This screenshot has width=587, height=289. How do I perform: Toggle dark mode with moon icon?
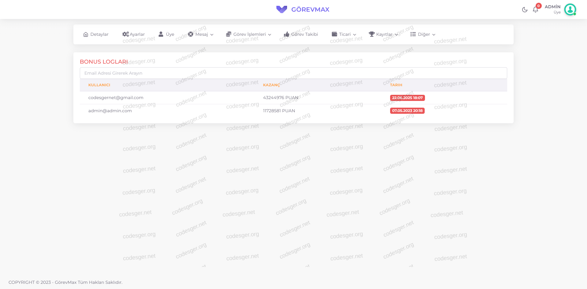[525, 9]
